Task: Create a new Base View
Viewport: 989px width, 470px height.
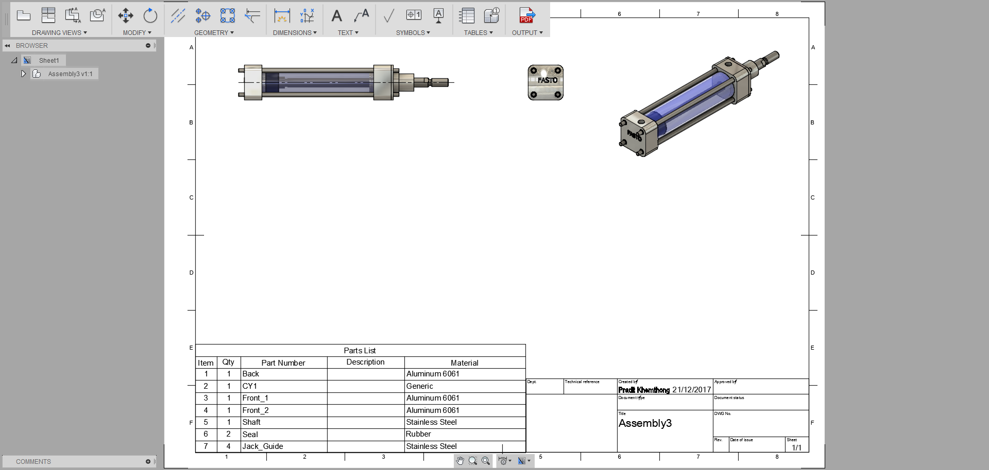Action: click(24, 15)
